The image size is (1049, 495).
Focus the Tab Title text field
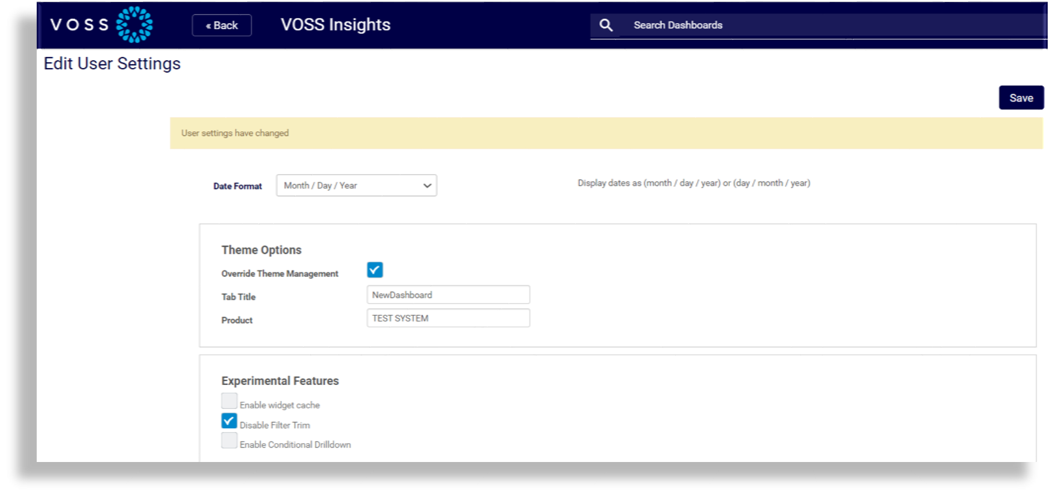pos(448,295)
